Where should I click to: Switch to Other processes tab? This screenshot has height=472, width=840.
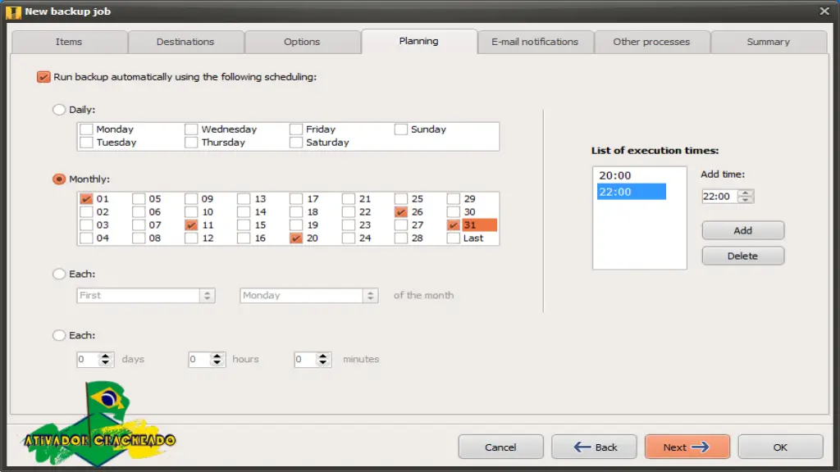coord(651,42)
